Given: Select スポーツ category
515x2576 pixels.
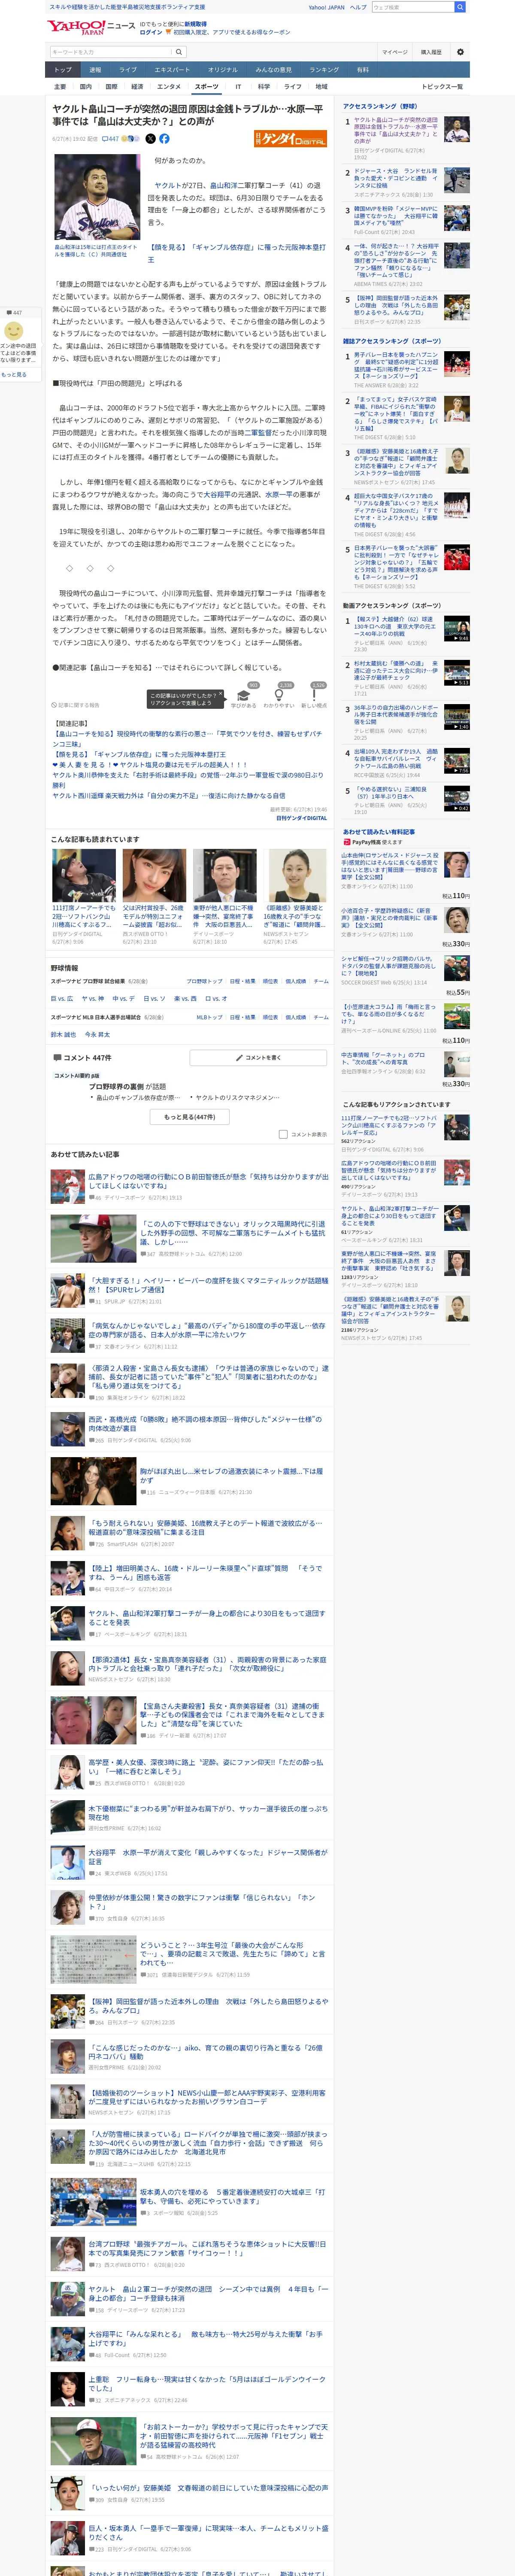Looking at the screenshot, I should click(x=206, y=87).
